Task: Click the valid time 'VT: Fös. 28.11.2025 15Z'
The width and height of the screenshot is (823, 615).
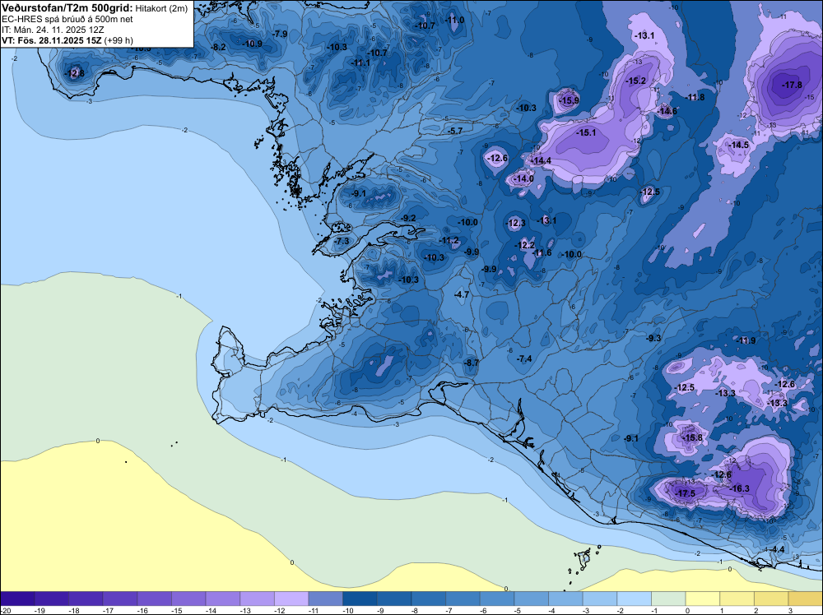Action: point(51,40)
